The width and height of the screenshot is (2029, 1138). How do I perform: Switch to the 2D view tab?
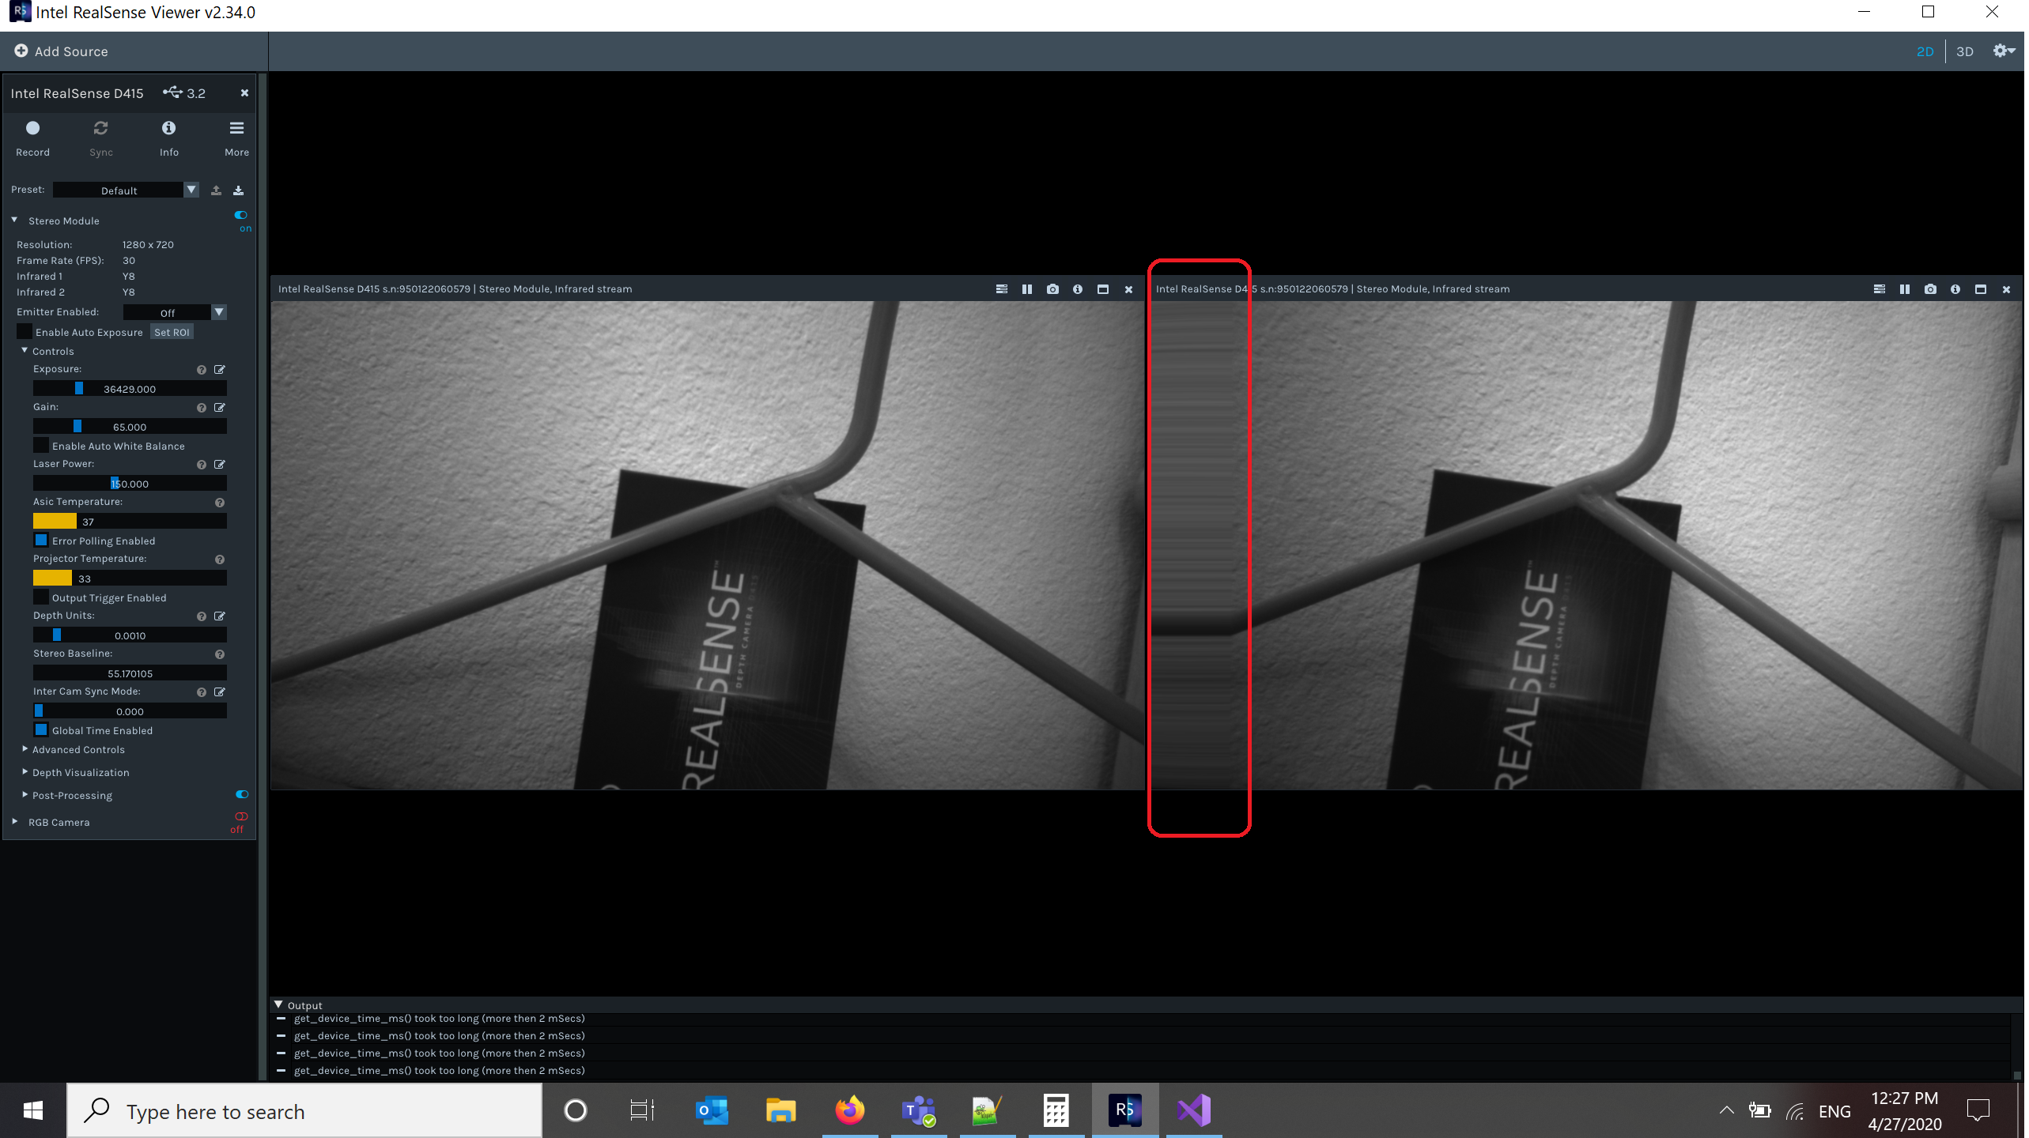click(x=1925, y=51)
